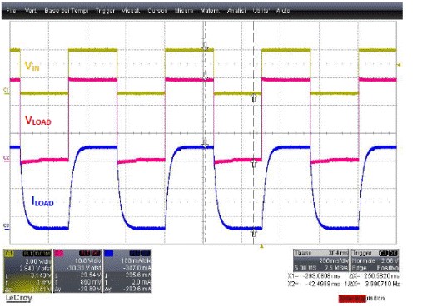
Task: Open the pink C2 channel descriptor box
Action: tap(77, 271)
